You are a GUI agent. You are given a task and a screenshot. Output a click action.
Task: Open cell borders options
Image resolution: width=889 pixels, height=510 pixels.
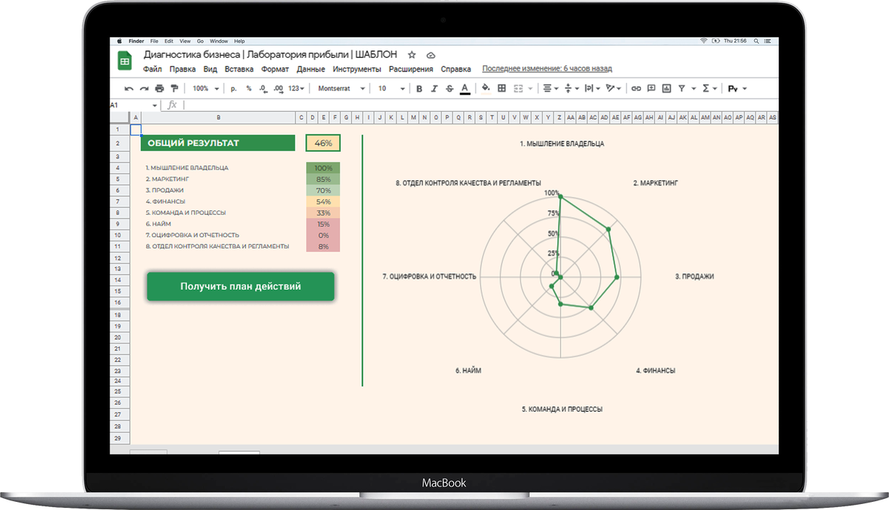point(502,89)
